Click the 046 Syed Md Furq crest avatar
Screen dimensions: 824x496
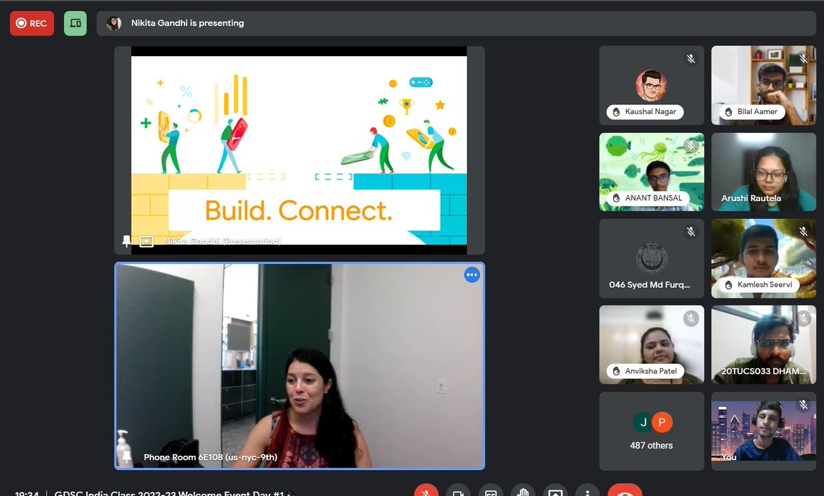(651, 259)
